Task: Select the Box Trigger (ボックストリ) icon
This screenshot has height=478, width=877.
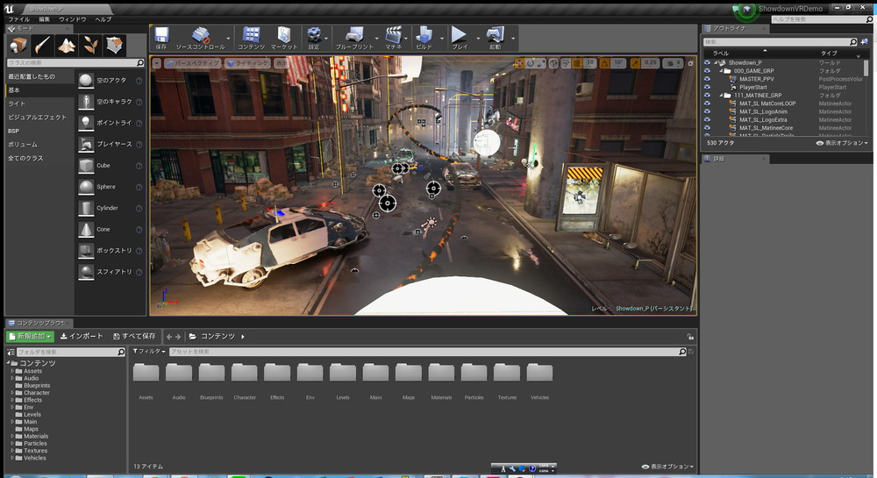Action: (x=86, y=251)
